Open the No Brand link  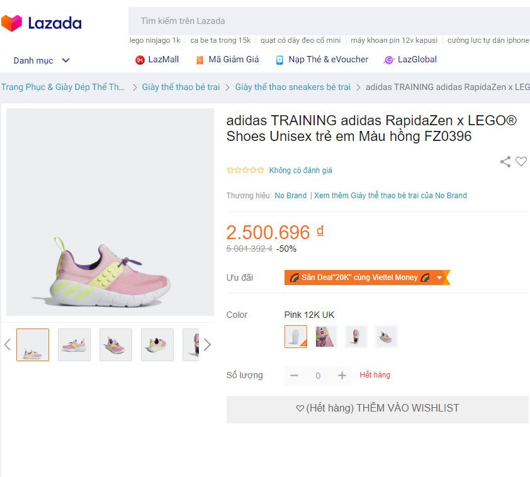click(290, 196)
